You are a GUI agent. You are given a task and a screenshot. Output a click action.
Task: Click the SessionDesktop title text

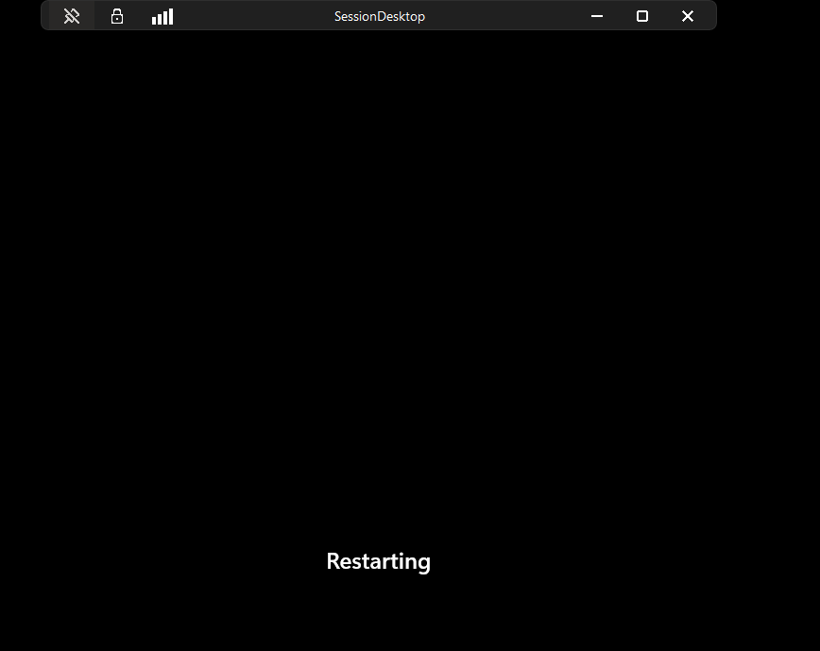tap(380, 16)
